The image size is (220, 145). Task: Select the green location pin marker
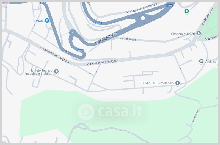pyautogui.click(x=187, y=11)
